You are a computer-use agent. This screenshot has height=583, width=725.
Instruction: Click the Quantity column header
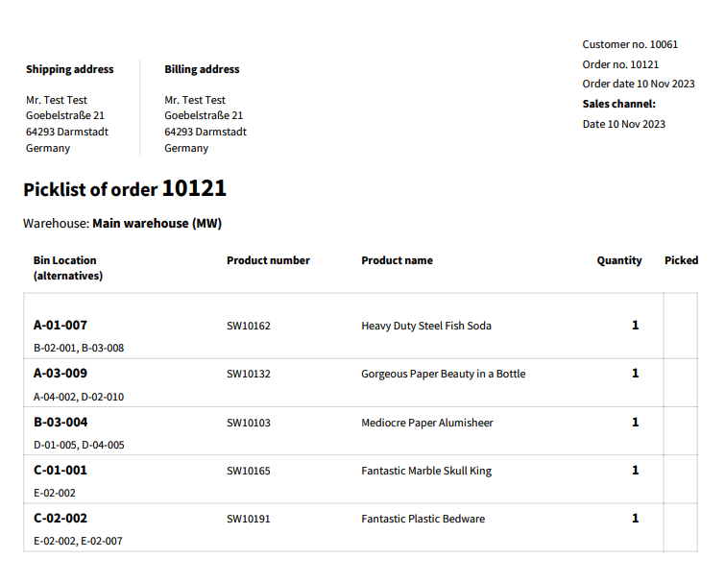pyautogui.click(x=619, y=260)
